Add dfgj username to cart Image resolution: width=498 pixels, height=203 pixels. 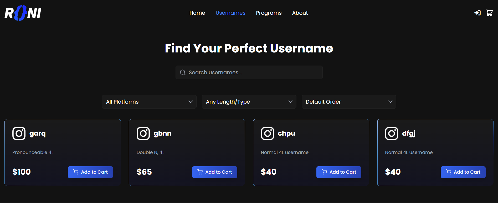pyautogui.click(x=463, y=172)
